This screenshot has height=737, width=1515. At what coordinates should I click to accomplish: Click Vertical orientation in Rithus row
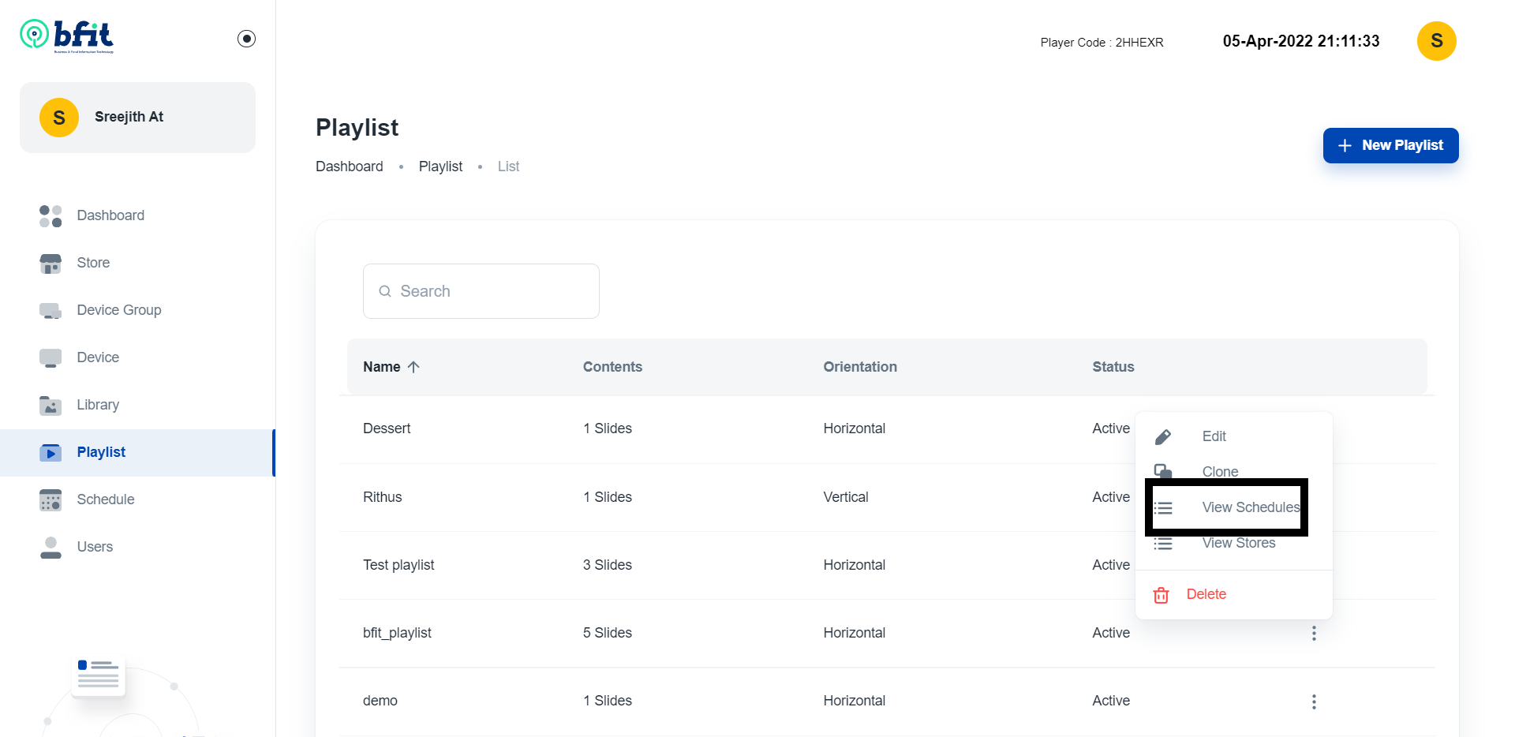click(x=846, y=497)
